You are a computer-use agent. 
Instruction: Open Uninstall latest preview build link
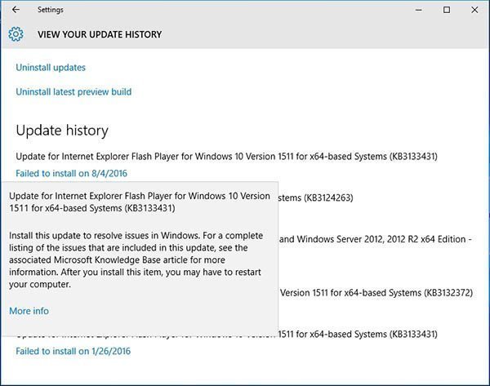(73, 92)
